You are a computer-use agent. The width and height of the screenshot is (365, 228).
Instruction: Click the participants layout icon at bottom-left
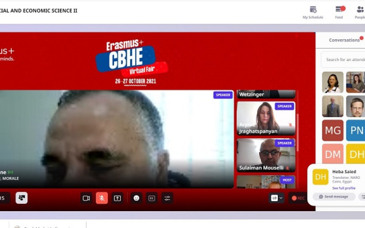[21, 198]
